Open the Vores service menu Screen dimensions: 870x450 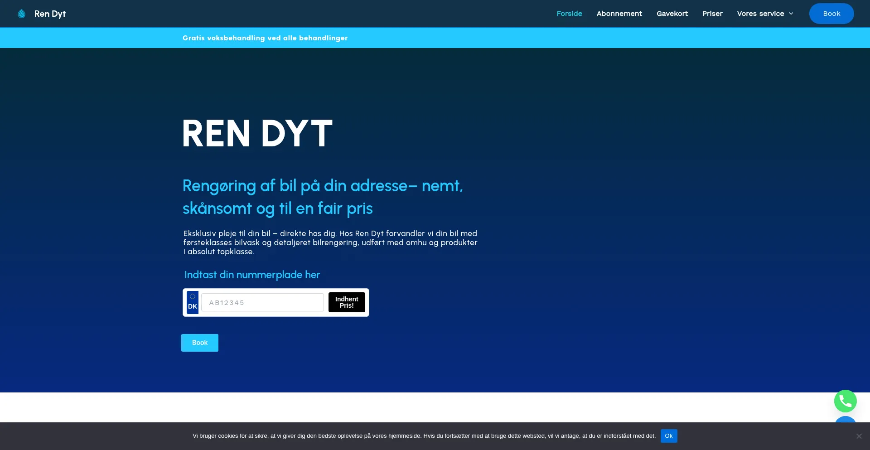pos(760,14)
